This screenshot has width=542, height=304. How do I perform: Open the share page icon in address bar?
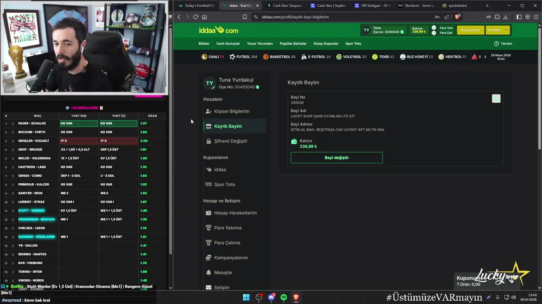(x=447, y=17)
